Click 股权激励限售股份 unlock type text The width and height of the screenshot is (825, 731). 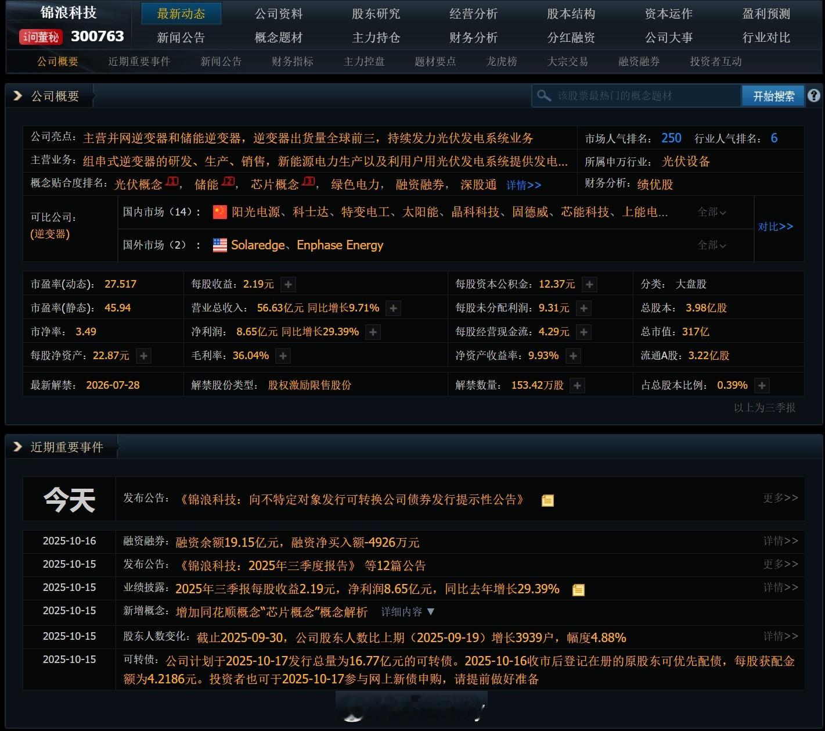tap(309, 385)
